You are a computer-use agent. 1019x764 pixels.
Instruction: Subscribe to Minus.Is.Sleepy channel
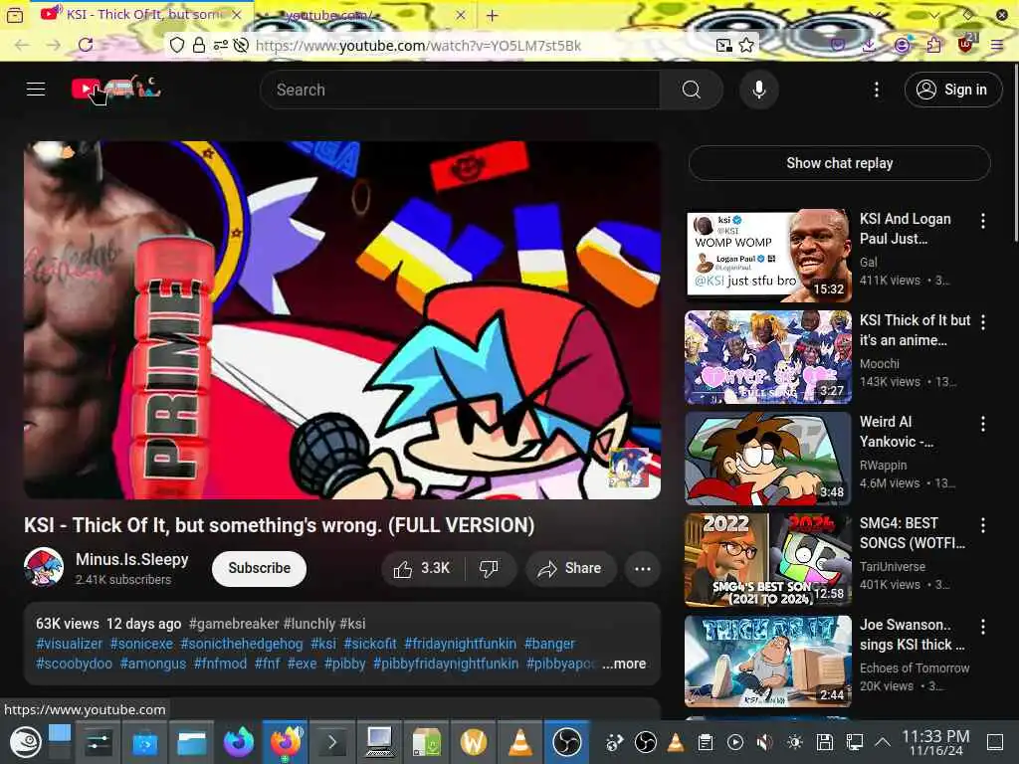[260, 568]
